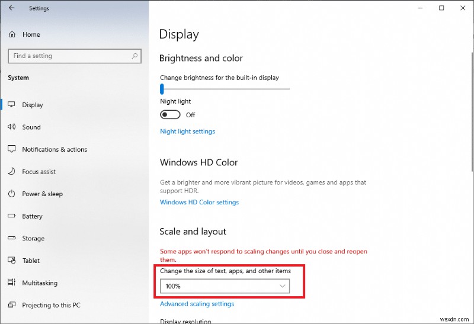
Task: Click the Tablet icon in sidebar
Action: (x=11, y=261)
